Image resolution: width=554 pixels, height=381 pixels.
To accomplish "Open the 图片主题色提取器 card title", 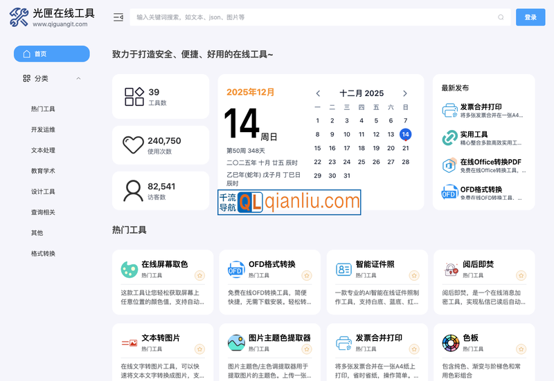I will point(280,338).
